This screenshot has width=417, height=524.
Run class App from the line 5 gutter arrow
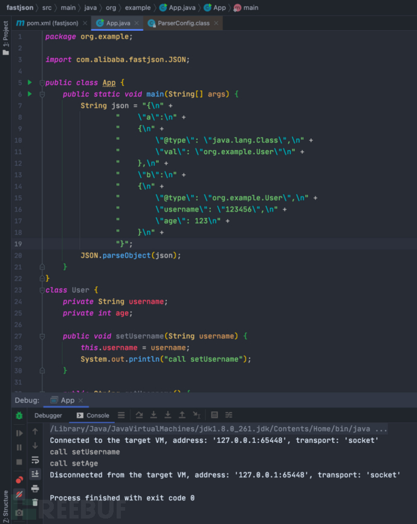coord(30,82)
